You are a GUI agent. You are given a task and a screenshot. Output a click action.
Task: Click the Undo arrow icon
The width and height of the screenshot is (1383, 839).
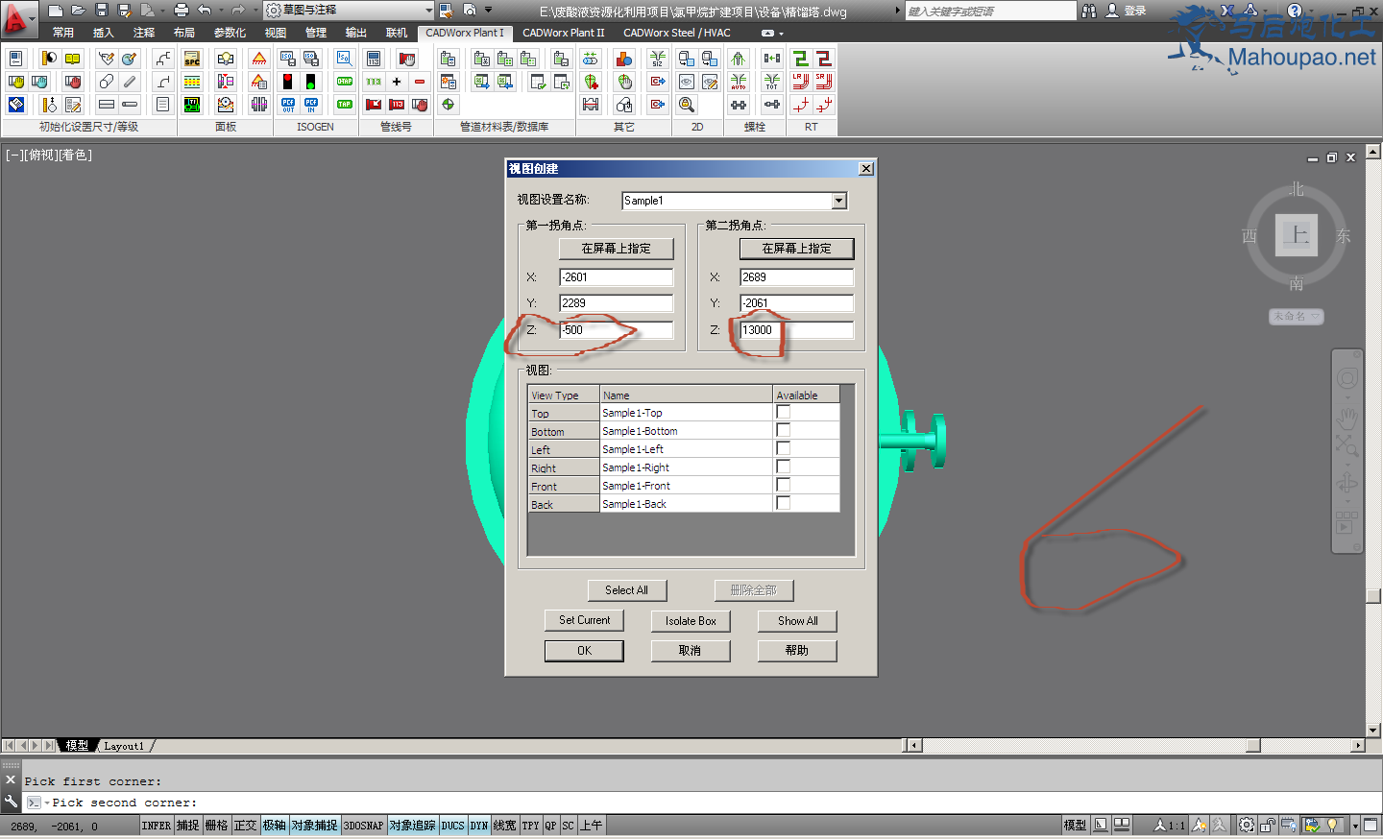(x=205, y=11)
